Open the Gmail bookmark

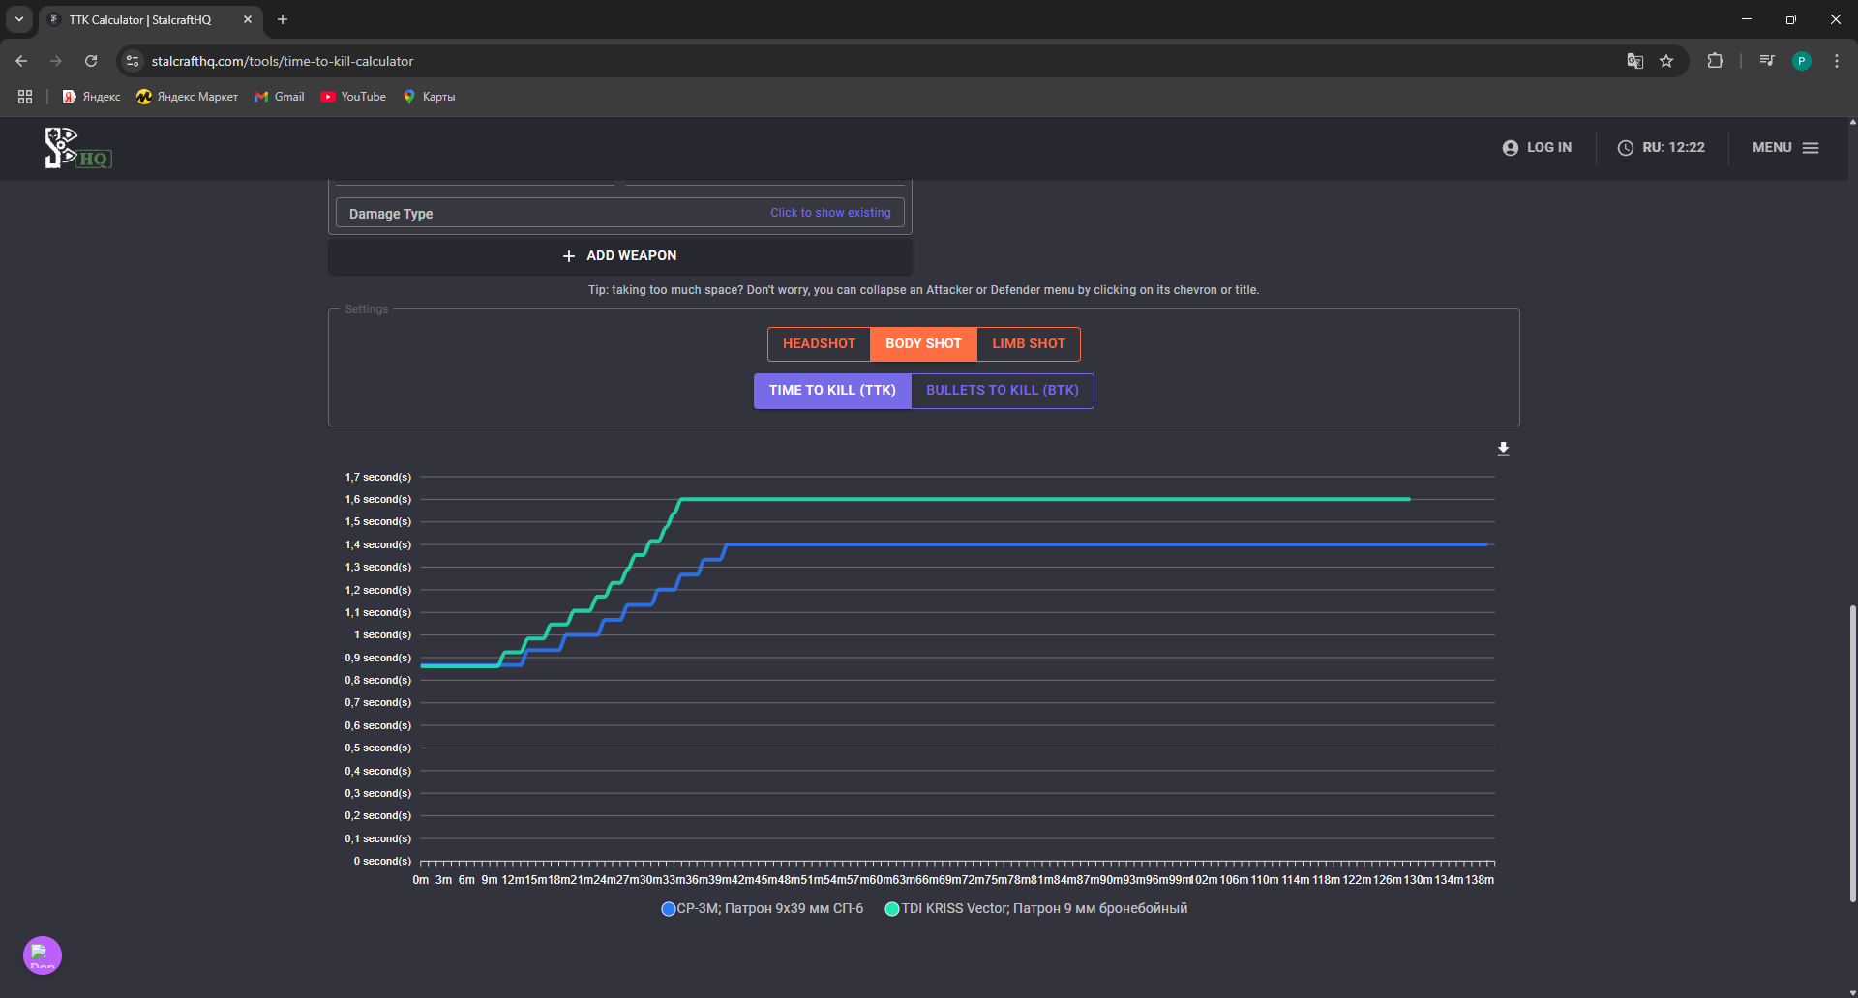point(280,97)
